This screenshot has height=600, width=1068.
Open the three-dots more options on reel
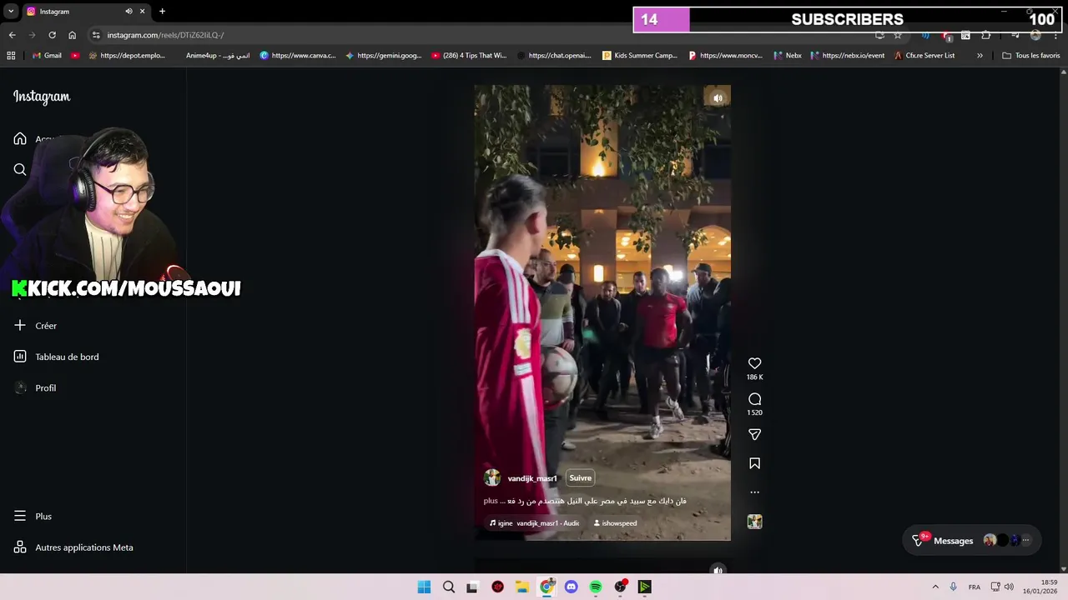coord(754,492)
